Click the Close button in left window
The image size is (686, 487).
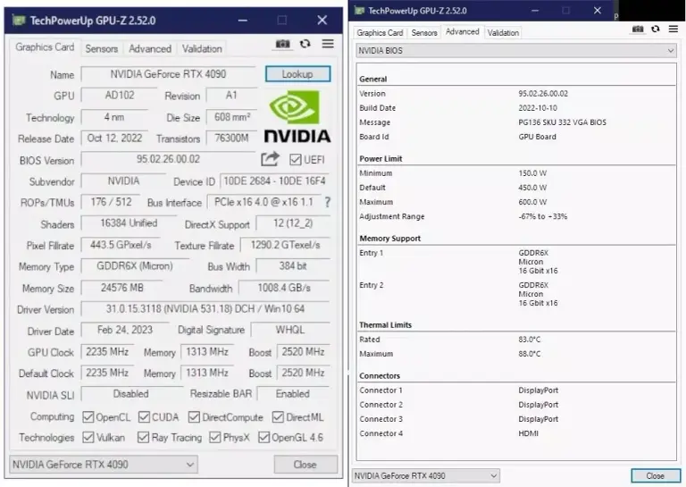[305, 465]
